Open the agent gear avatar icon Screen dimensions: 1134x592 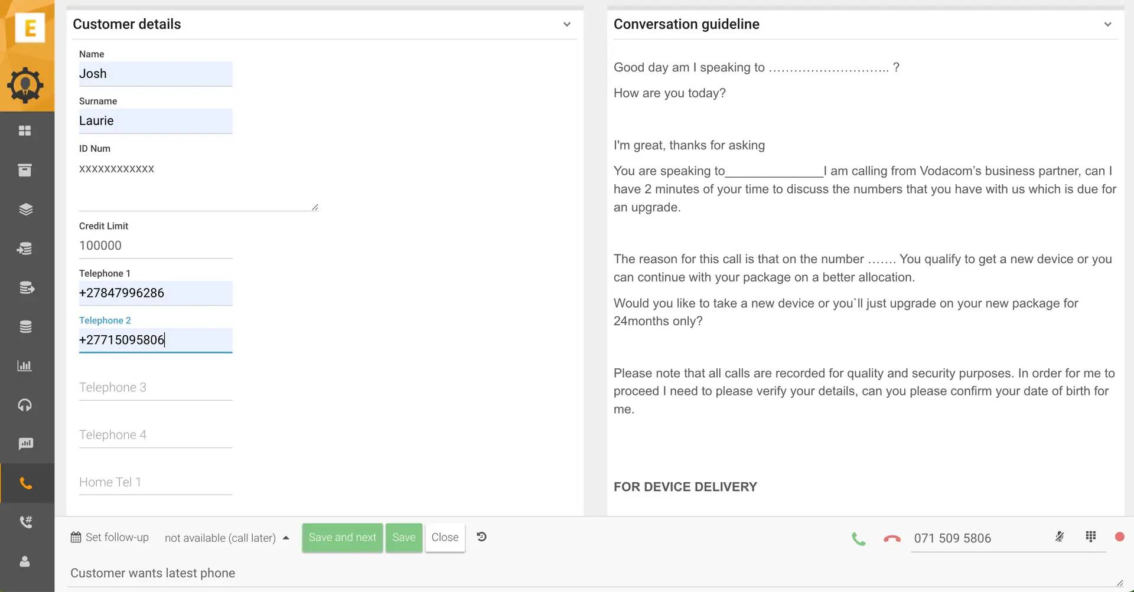(25, 86)
